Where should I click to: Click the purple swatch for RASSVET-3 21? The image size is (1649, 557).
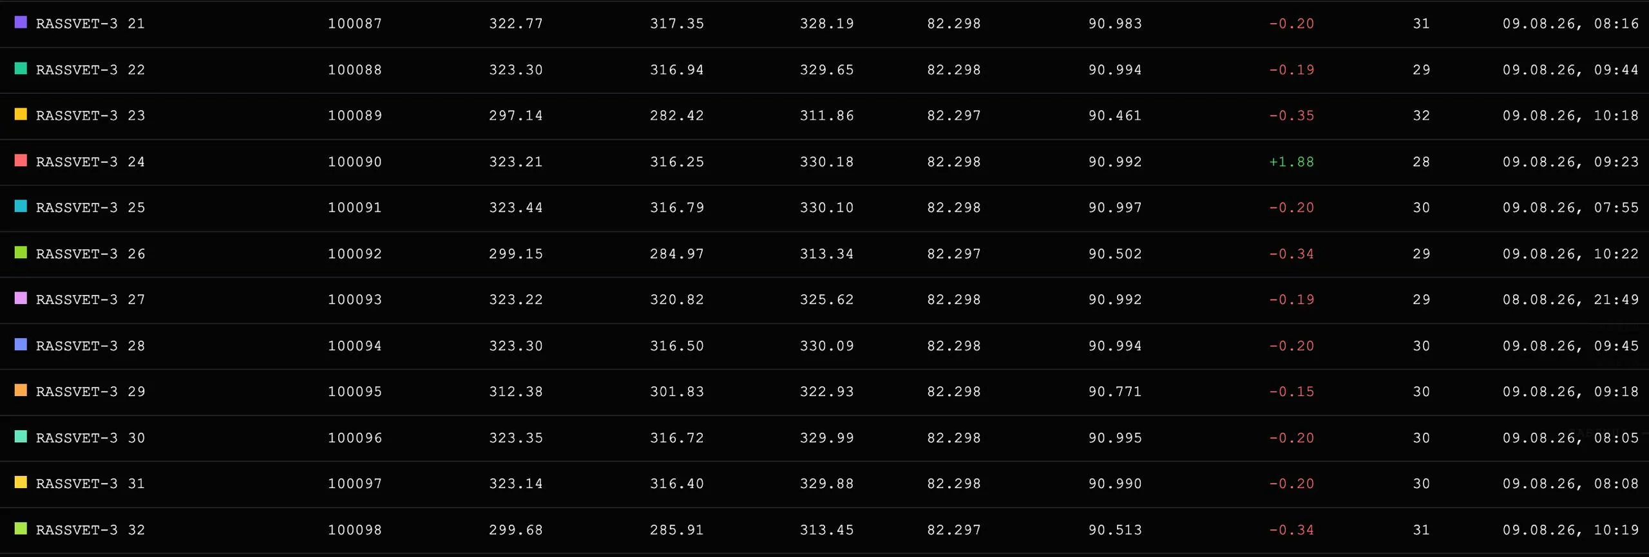21,23
